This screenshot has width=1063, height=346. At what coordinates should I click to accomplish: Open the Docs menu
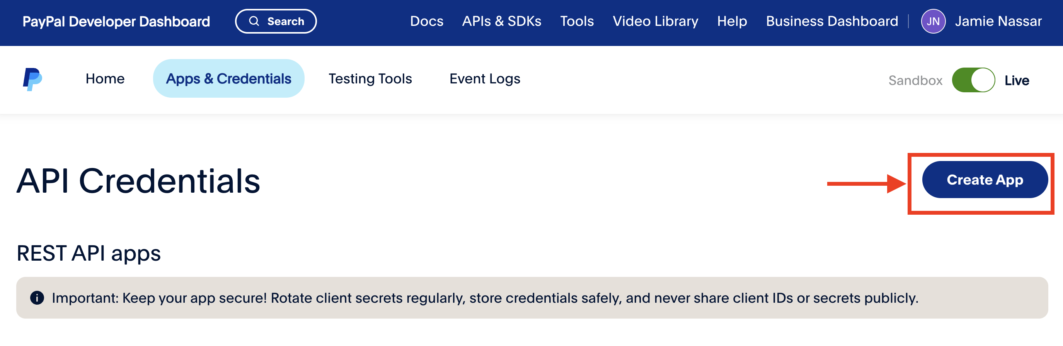(426, 21)
